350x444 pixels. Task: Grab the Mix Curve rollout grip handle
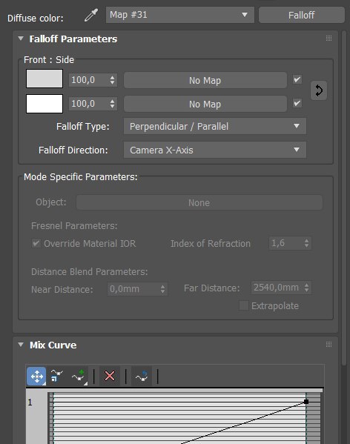pyautogui.click(x=328, y=345)
